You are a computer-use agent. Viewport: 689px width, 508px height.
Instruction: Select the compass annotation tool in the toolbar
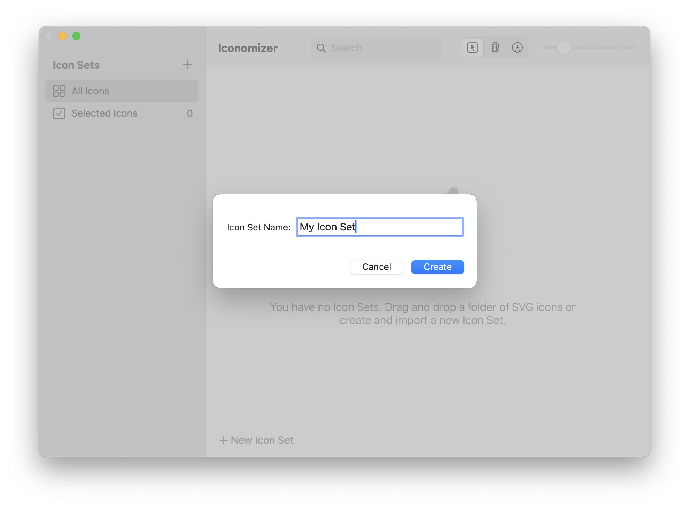[x=518, y=48]
